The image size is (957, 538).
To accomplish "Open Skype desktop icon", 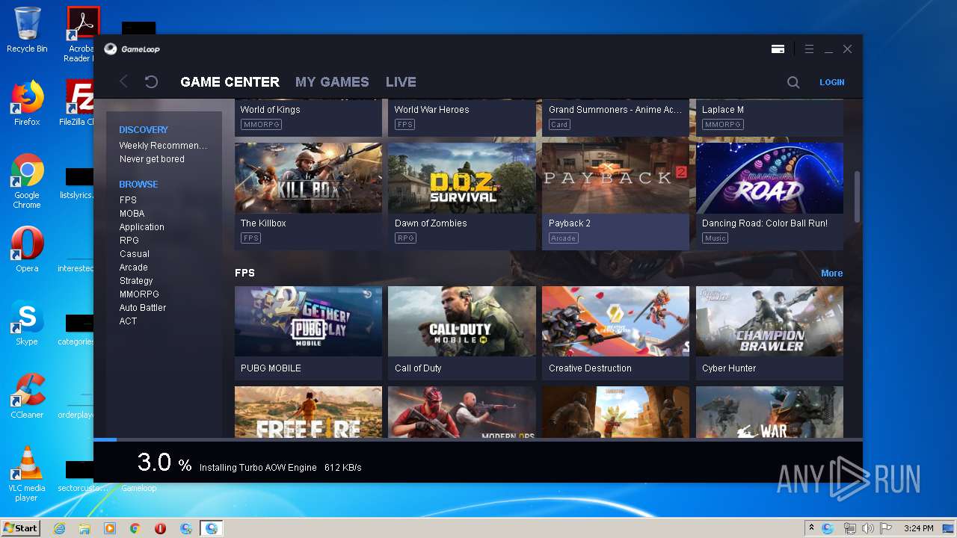I will [27, 323].
